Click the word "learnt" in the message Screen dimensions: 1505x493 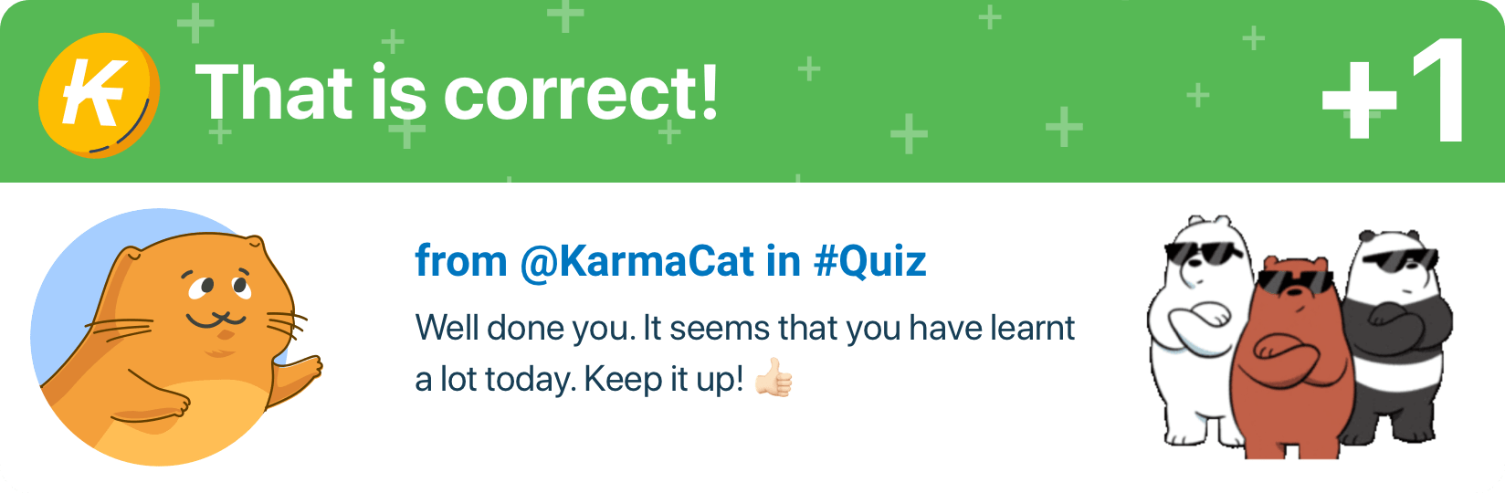[x=1033, y=328]
